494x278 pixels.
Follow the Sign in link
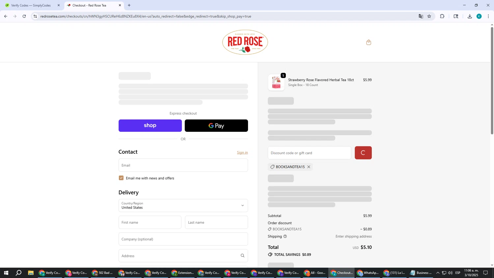click(242, 153)
